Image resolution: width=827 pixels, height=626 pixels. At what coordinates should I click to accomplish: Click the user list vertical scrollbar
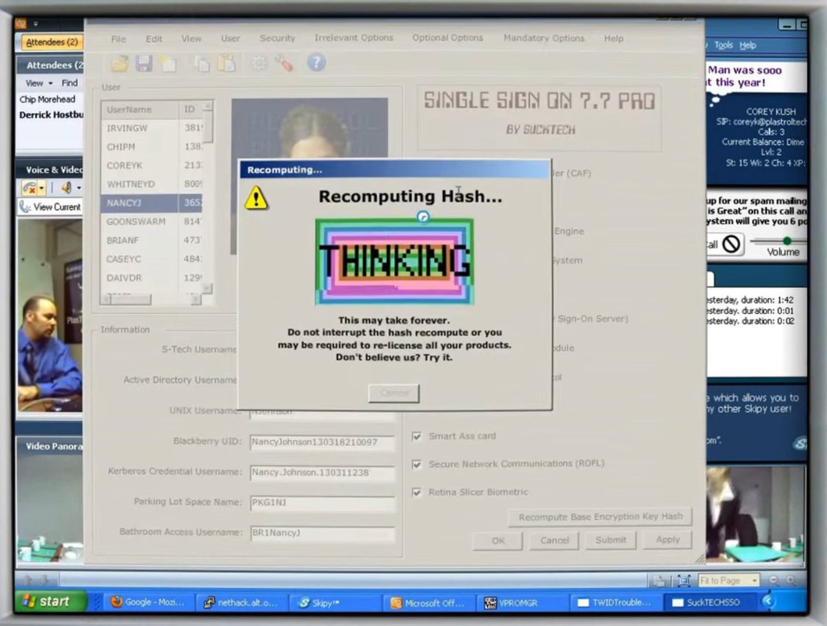pyautogui.click(x=207, y=196)
